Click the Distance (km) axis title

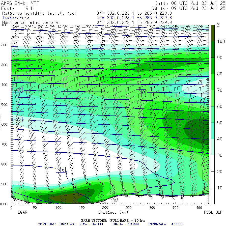point(113,212)
